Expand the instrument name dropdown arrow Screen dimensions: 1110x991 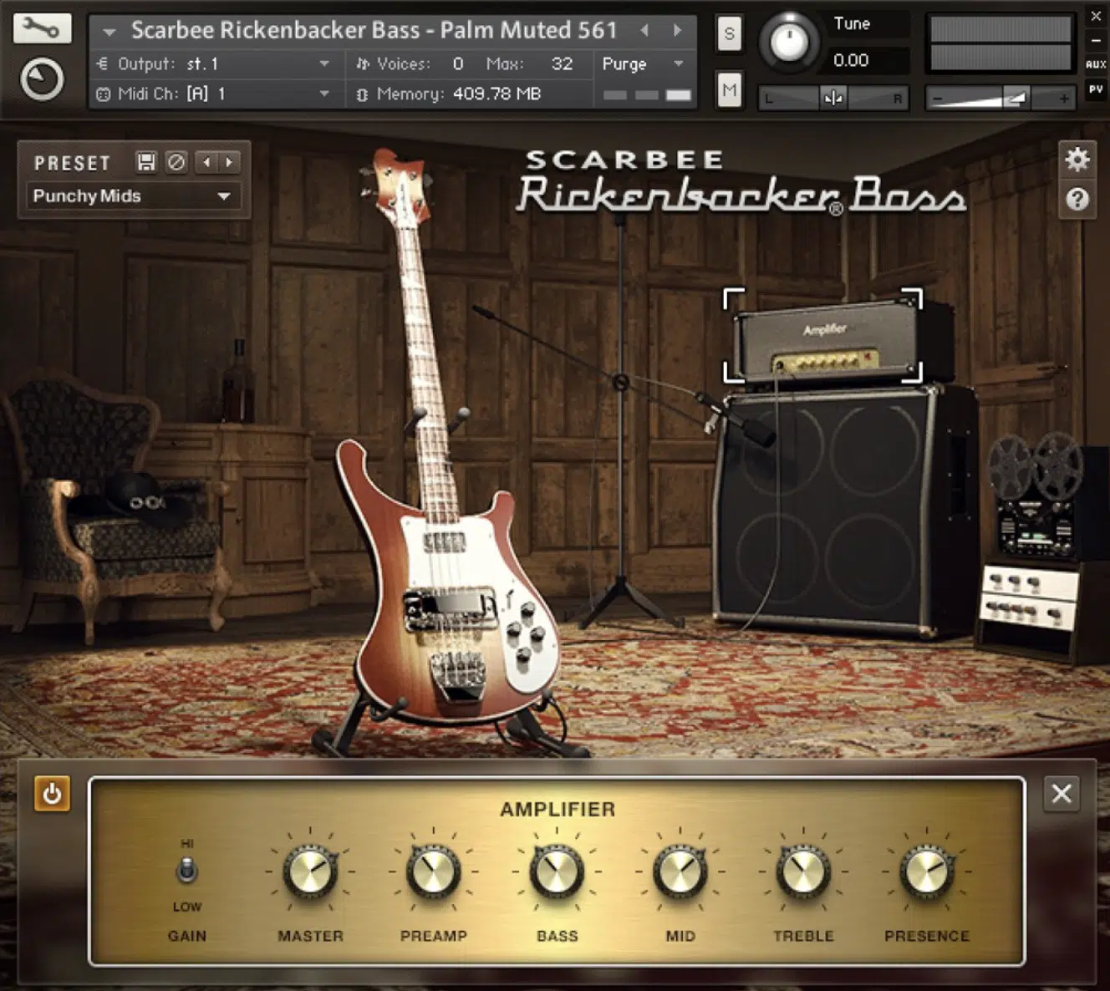(x=109, y=33)
